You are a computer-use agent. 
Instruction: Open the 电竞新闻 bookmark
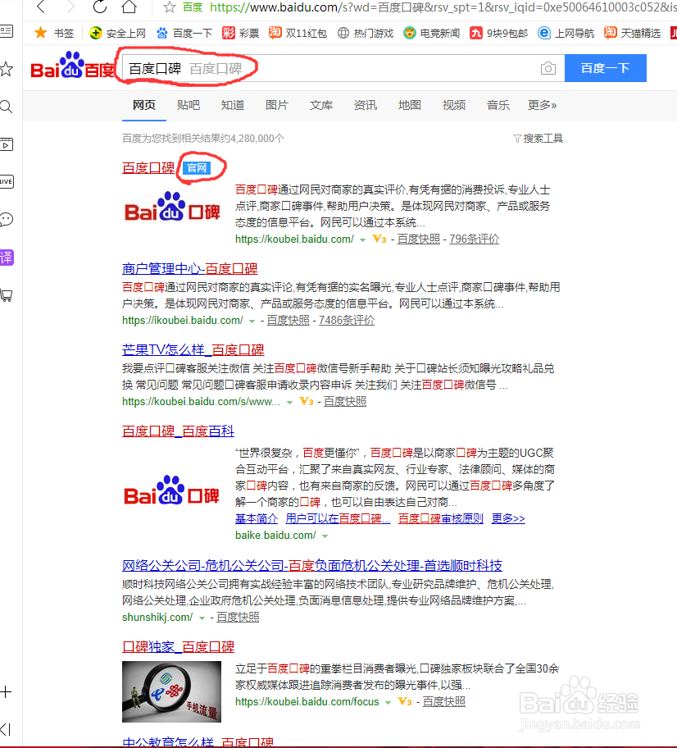coord(431,33)
